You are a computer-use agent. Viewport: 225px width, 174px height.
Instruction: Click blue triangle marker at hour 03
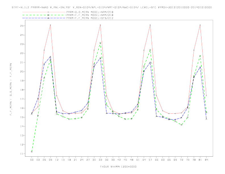[x=38, y=99]
